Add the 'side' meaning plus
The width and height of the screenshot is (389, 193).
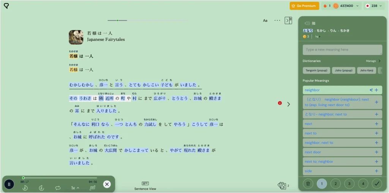(376, 171)
